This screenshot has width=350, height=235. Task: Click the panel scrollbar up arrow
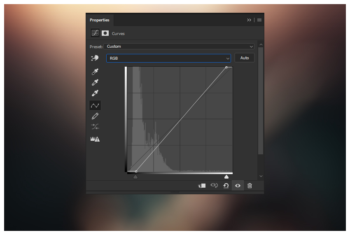click(x=261, y=44)
